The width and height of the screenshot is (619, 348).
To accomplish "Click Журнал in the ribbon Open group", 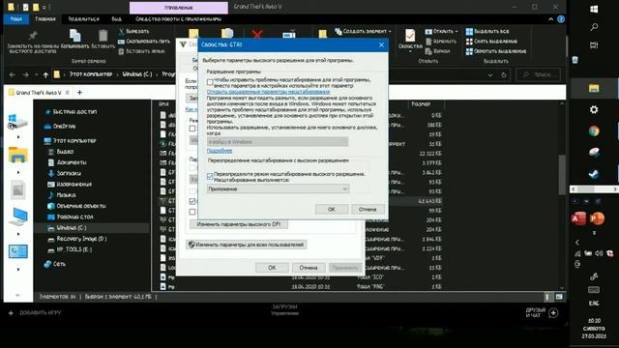I will point(438,51).
